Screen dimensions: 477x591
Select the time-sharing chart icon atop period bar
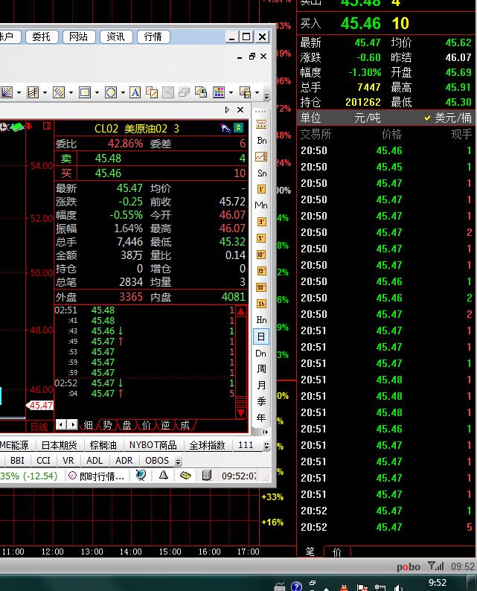click(x=261, y=124)
